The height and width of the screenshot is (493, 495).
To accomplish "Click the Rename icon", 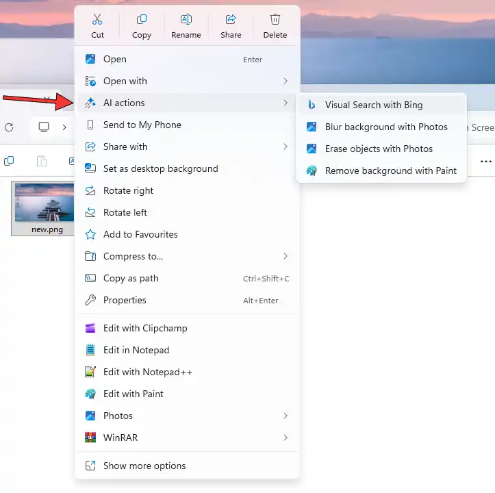I will pyautogui.click(x=186, y=21).
